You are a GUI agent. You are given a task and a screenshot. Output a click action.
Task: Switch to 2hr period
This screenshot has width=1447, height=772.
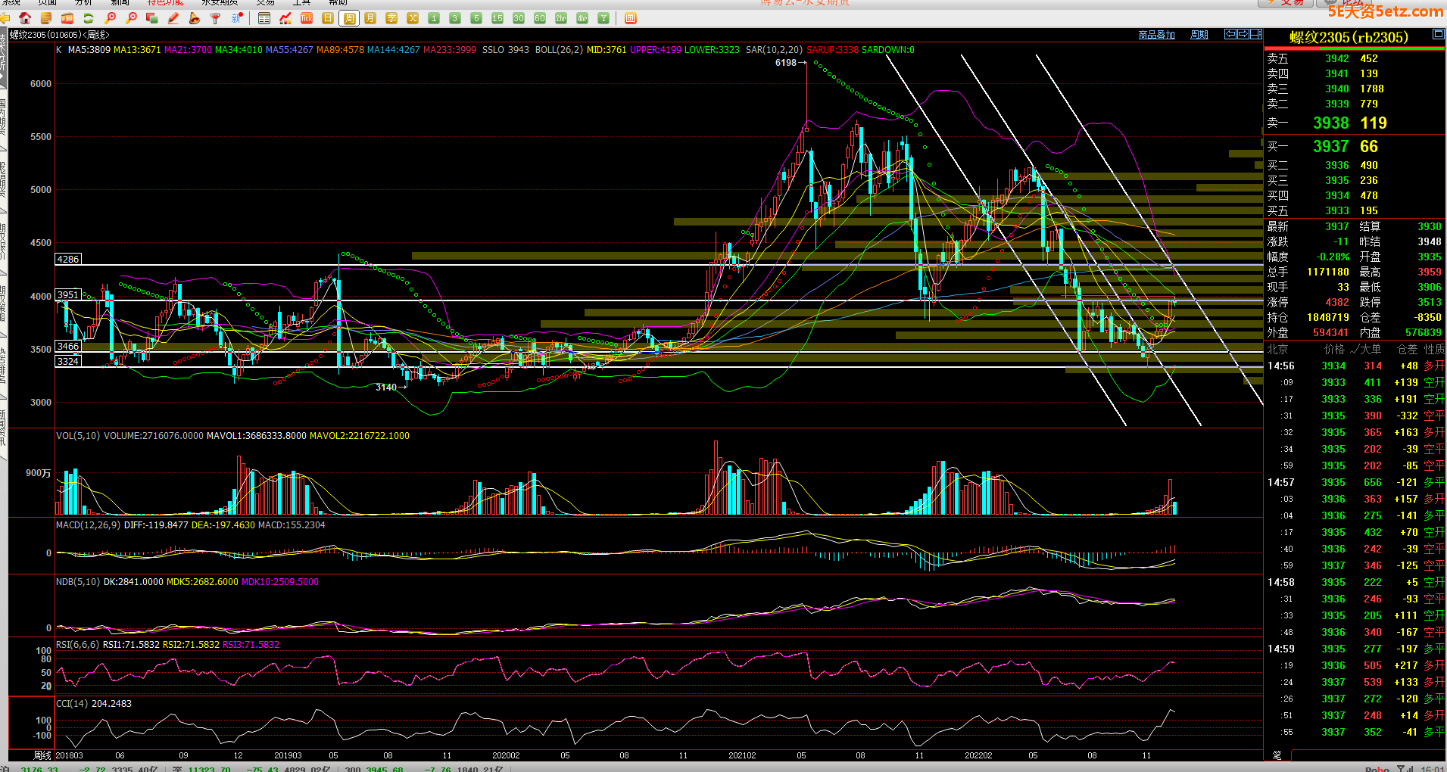click(561, 18)
